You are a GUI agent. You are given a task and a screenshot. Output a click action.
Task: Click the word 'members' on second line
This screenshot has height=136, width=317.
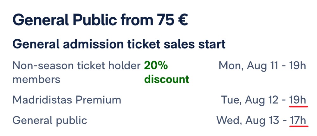36,79
